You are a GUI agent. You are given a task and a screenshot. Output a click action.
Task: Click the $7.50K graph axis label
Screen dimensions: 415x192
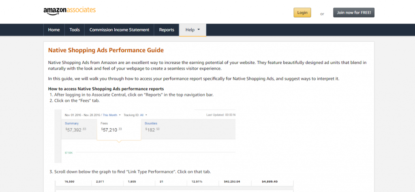69,153
